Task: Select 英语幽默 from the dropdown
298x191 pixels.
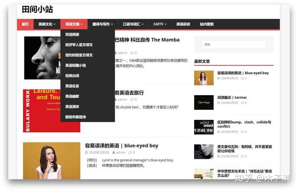Action: 87,96
